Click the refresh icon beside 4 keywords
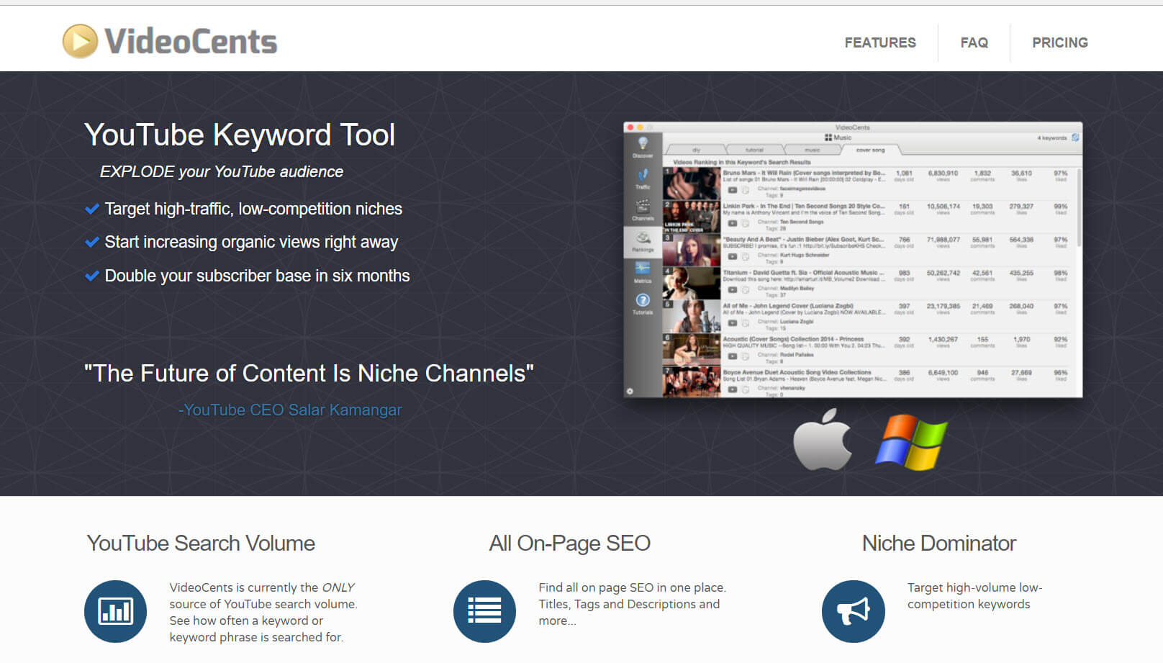The height and width of the screenshot is (663, 1163). click(x=1075, y=137)
